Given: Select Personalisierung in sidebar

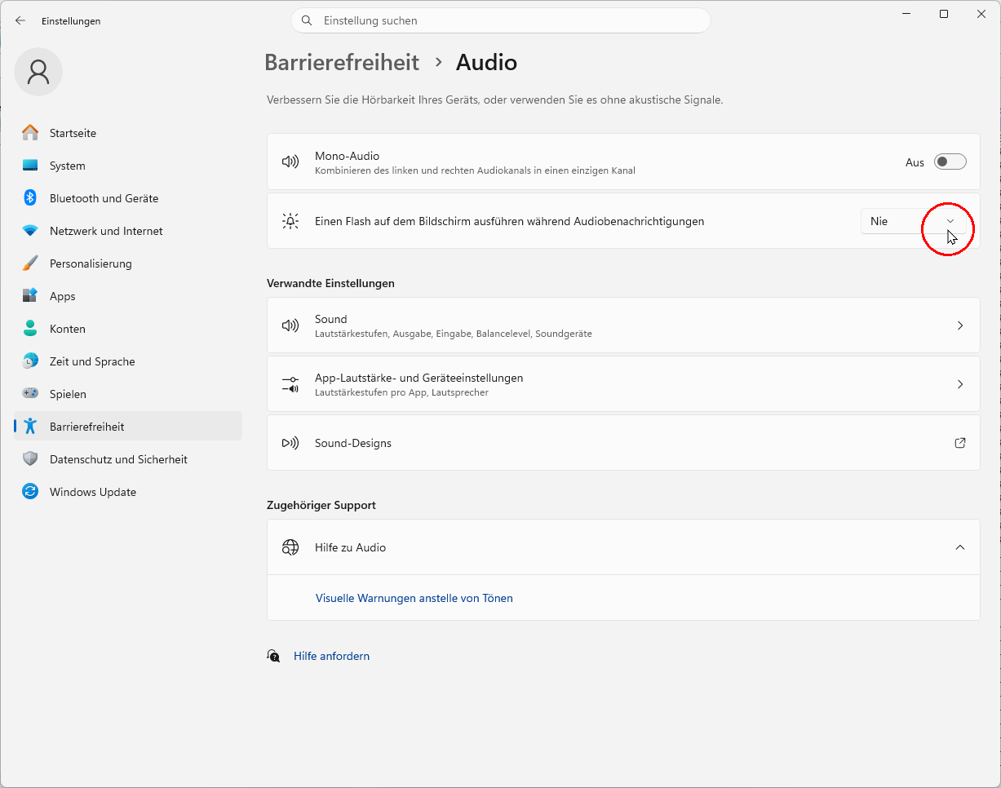Looking at the screenshot, I should click(128, 263).
